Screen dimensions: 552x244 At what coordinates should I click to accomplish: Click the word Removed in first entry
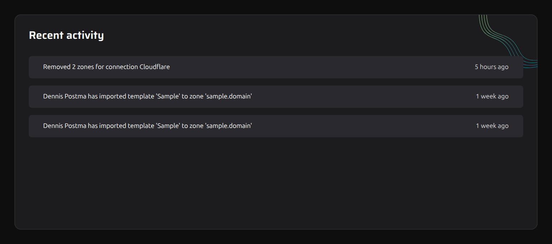(57, 67)
